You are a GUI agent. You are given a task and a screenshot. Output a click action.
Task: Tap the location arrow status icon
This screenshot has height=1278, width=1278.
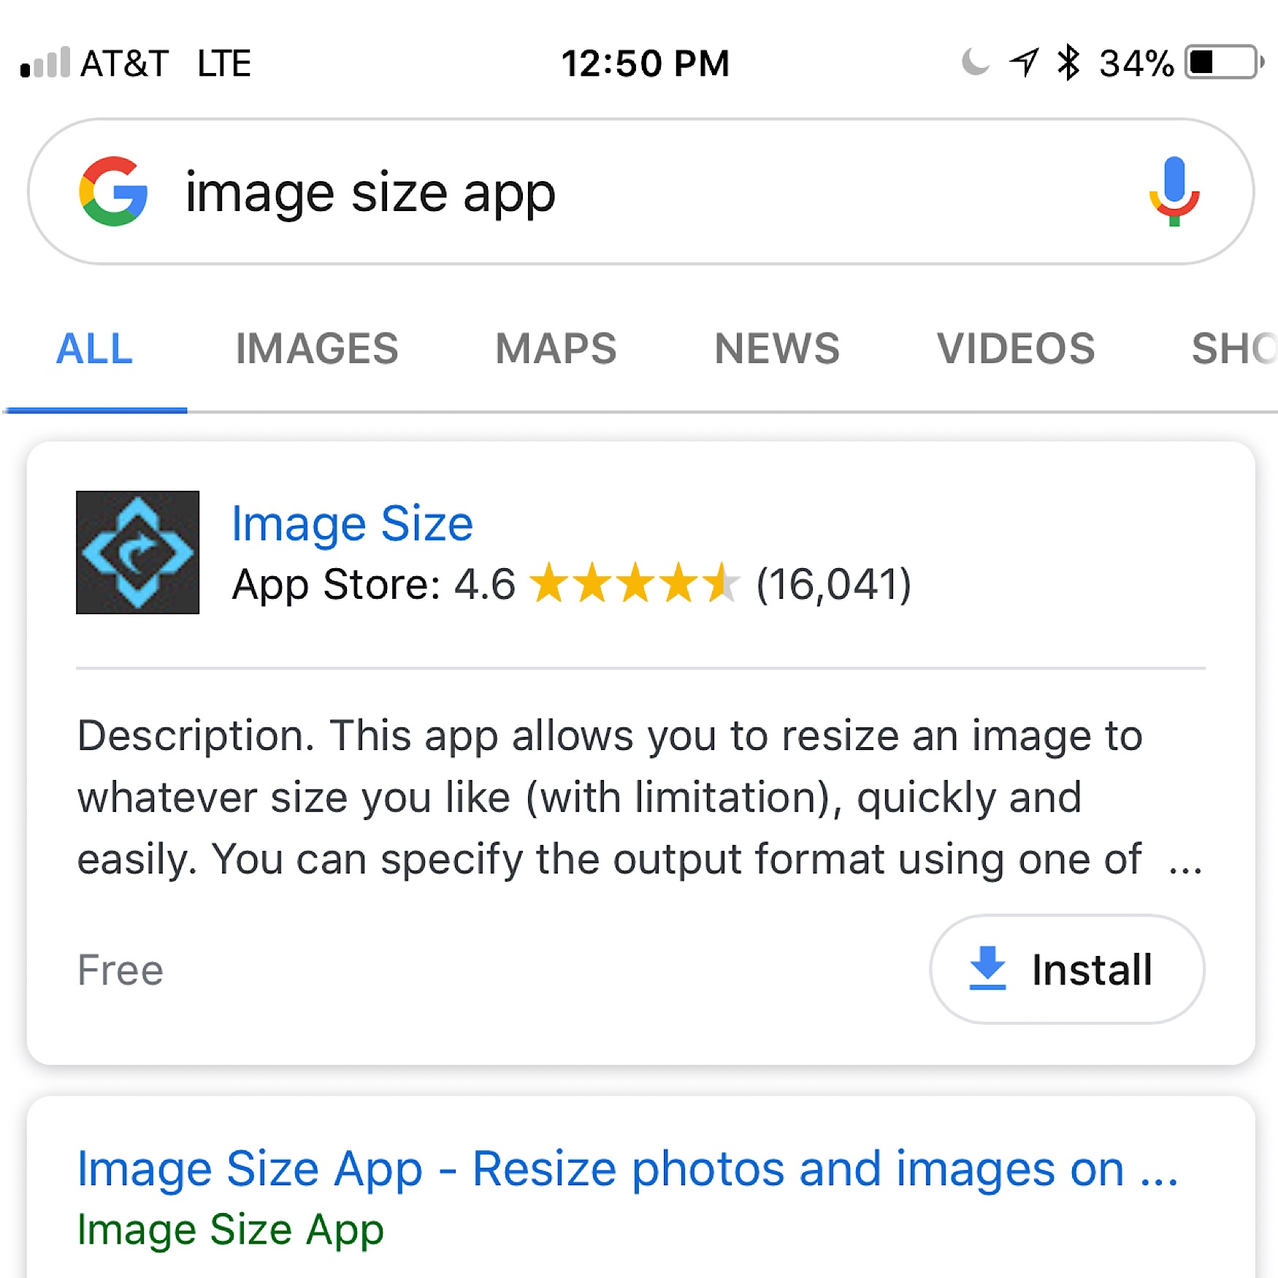1024,63
